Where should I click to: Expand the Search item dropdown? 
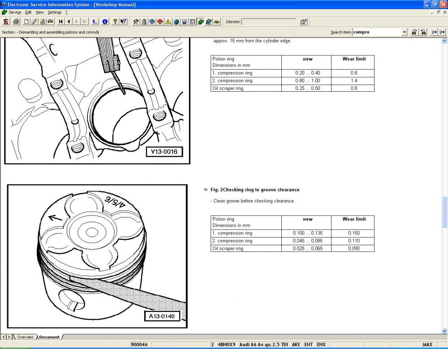[405, 32]
